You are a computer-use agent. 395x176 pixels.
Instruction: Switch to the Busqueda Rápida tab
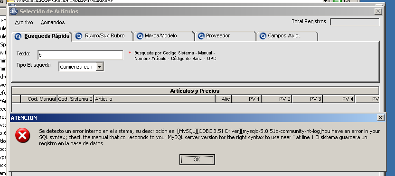point(42,36)
